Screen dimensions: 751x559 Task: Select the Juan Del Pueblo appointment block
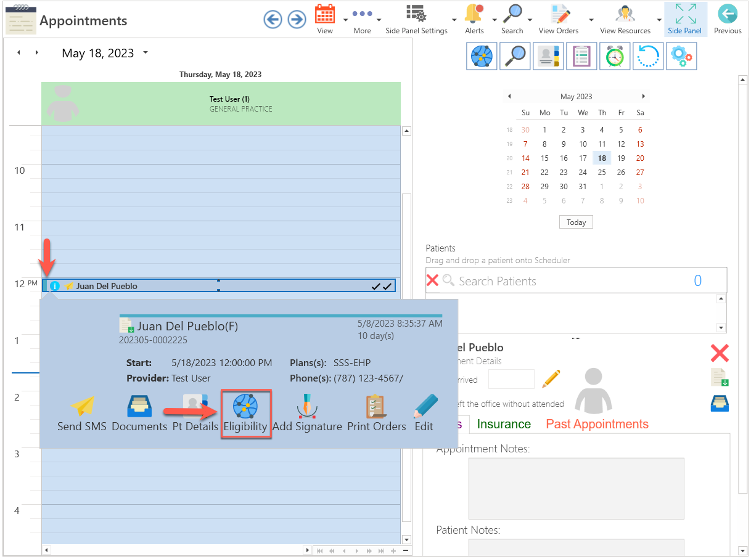[219, 286]
